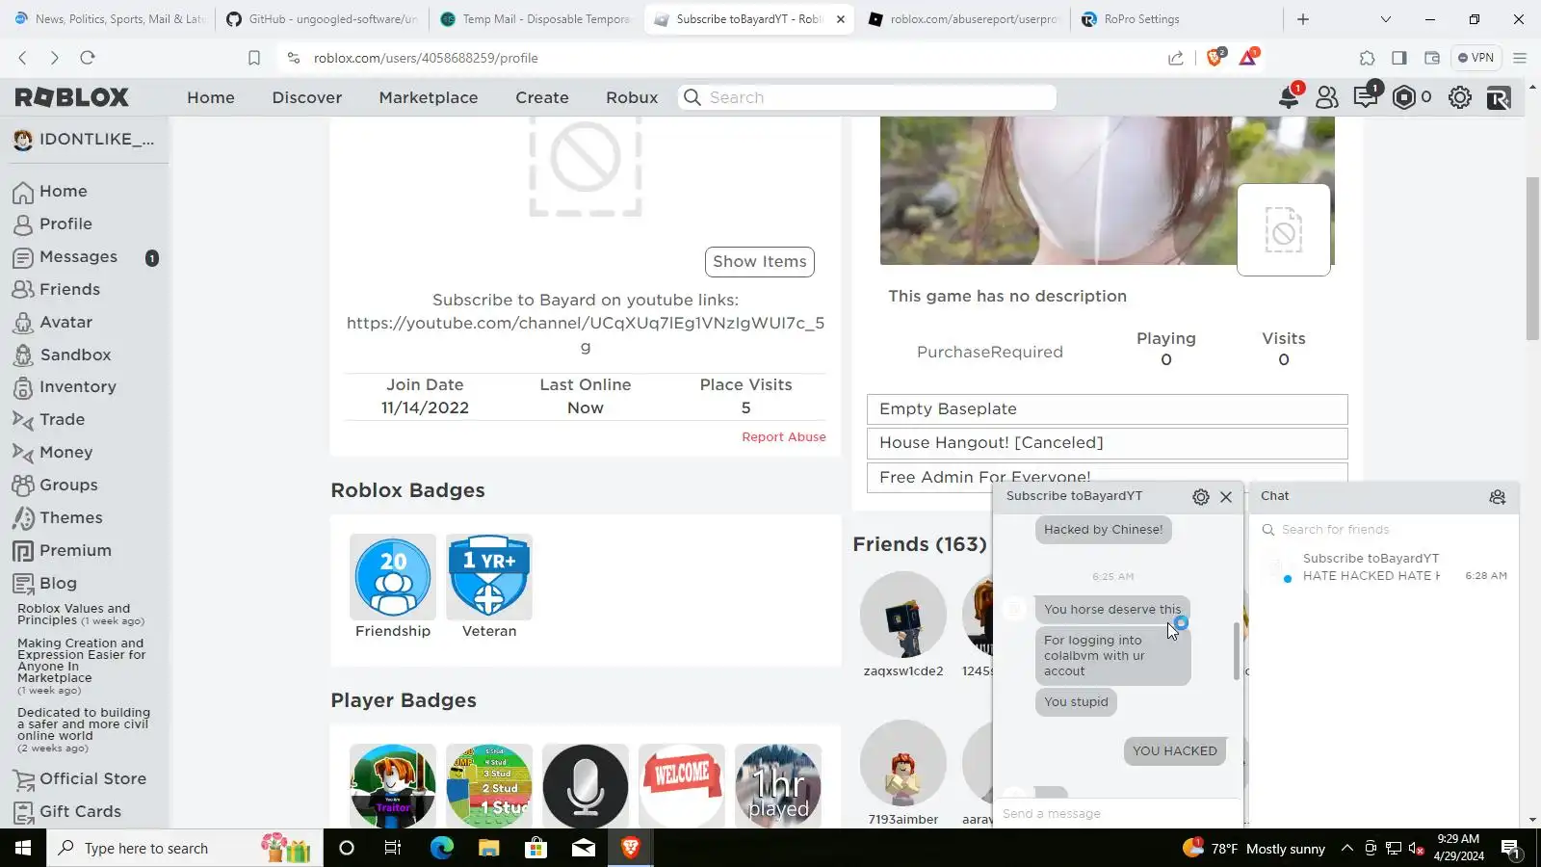Click the Show Items button

(760, 262)
